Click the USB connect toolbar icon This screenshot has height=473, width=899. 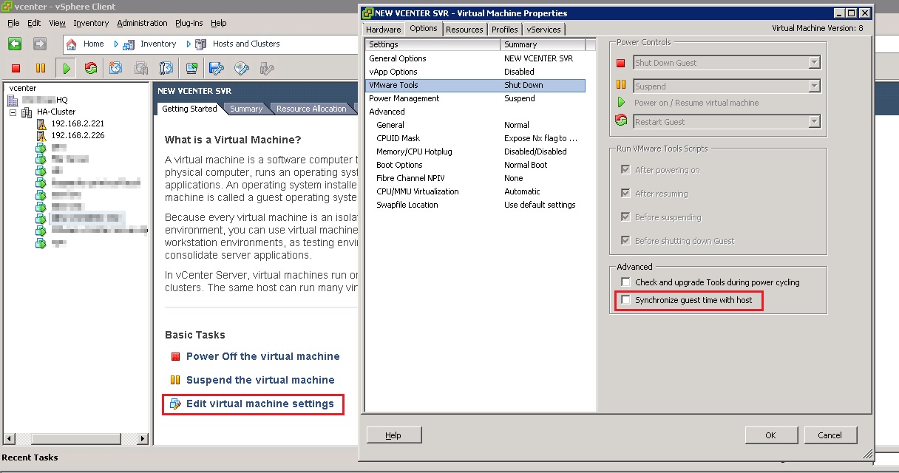(267, 68)
